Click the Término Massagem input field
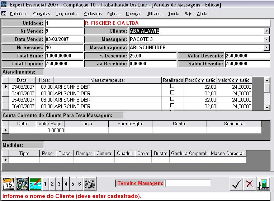 tap(188, 183)
